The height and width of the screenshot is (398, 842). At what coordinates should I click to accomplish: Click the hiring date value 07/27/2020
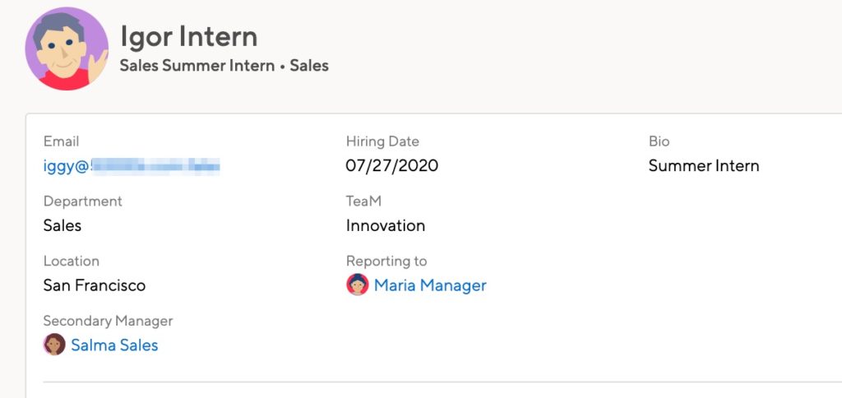point(392,165)
